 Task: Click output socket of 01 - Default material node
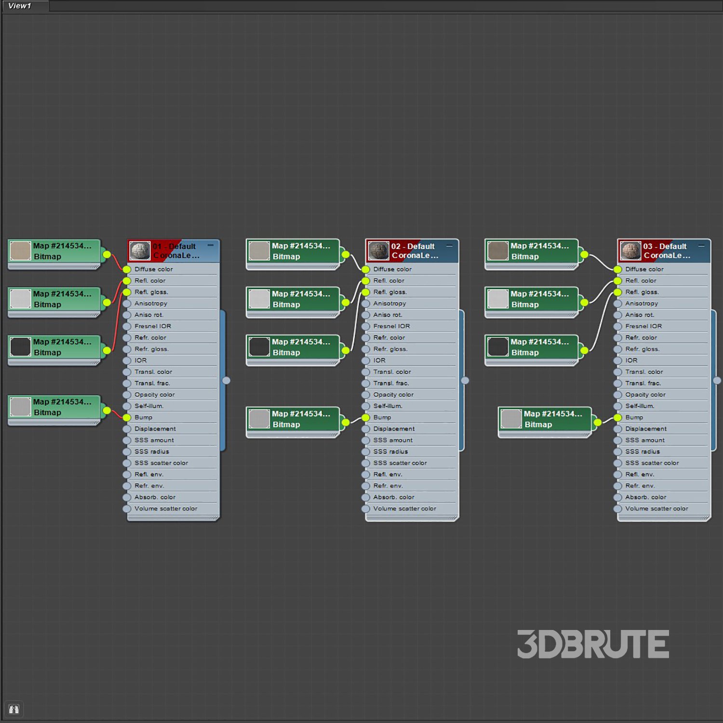226,380
